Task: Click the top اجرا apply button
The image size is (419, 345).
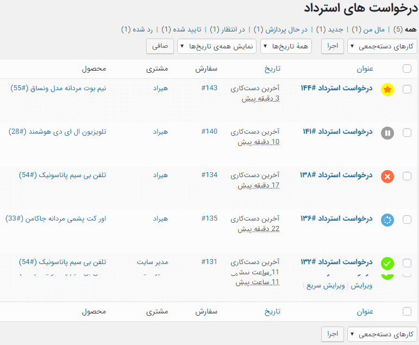Action: coord(333,47)
